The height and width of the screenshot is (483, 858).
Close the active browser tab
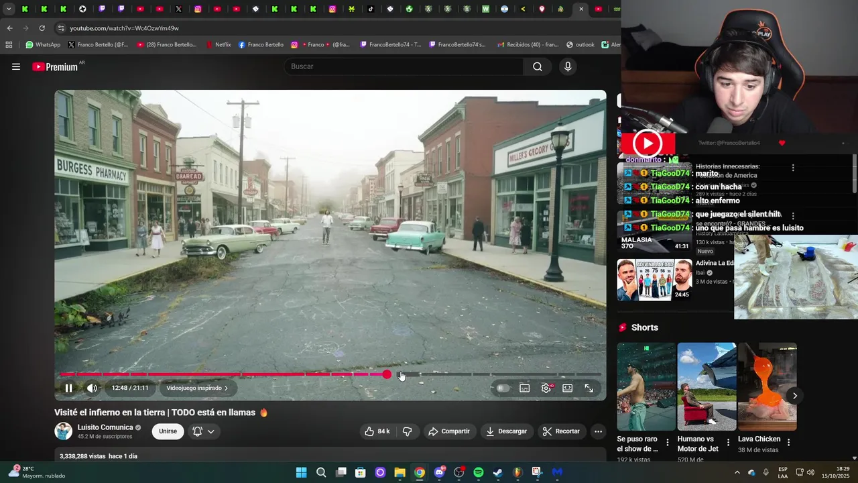click(x=581, y=9)
